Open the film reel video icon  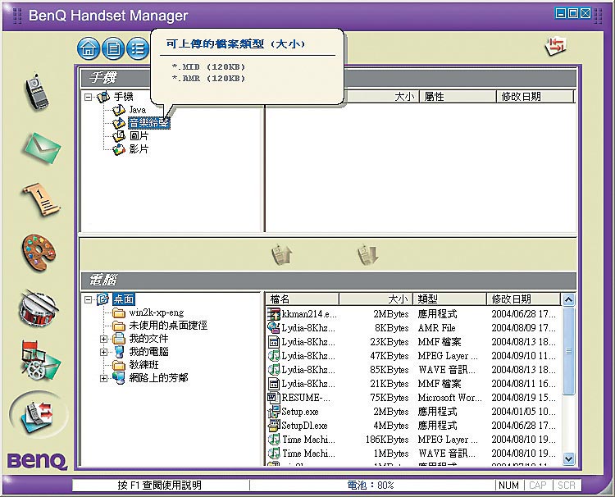tap(40, 360)
